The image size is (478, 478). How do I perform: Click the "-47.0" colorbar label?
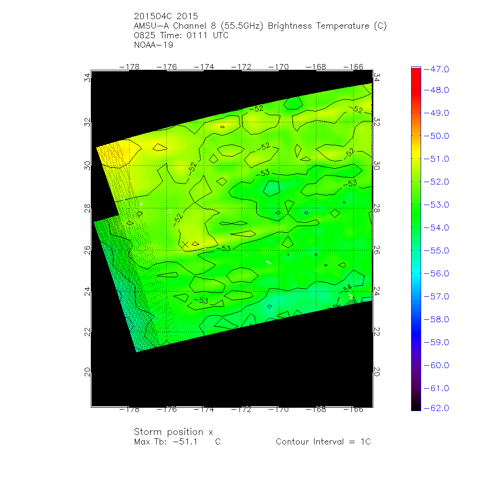(436, 69)
